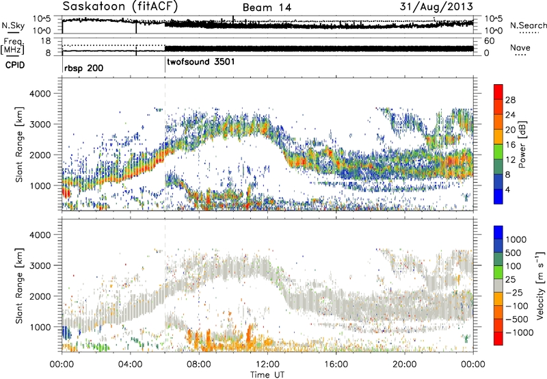Click the "60" Nave axis tick

pos(490,41)
